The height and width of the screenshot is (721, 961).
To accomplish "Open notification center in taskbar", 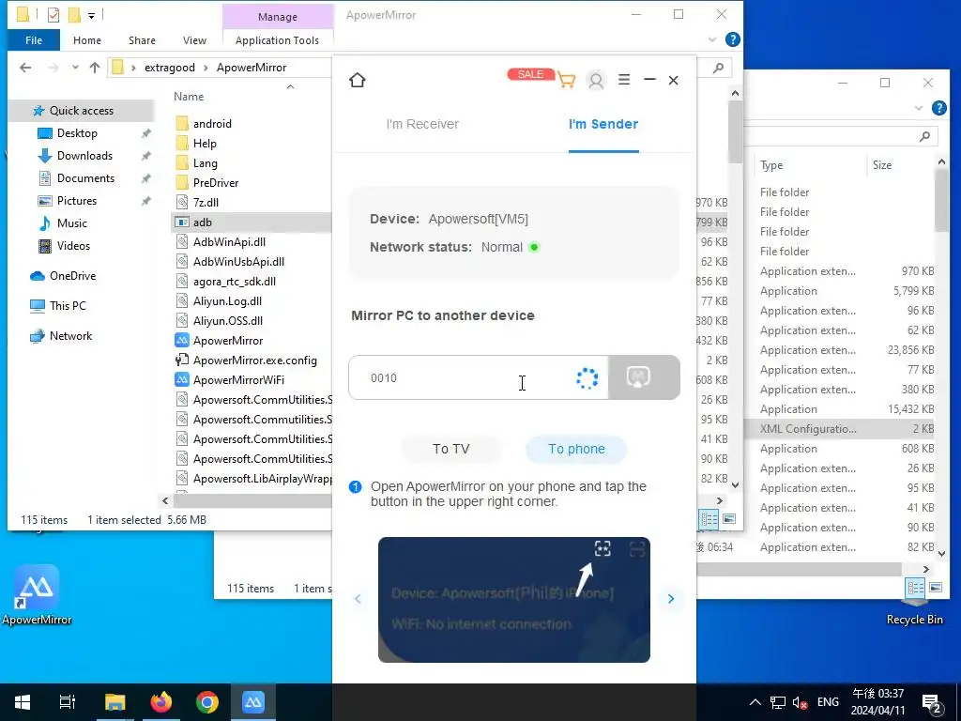I will click(x=932, y=703).
